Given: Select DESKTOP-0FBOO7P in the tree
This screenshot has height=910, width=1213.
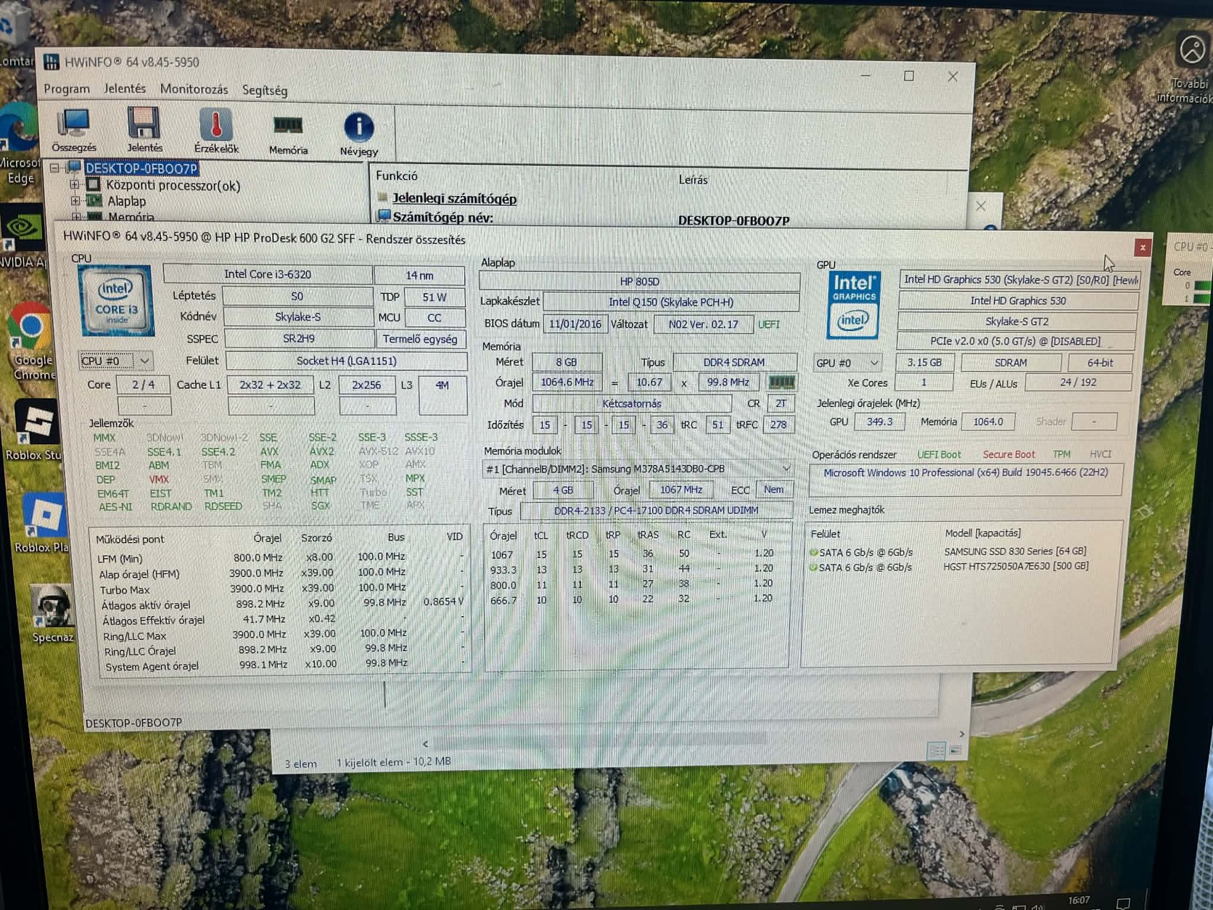Looking at the screenshot, I should [x=141, y=168].
